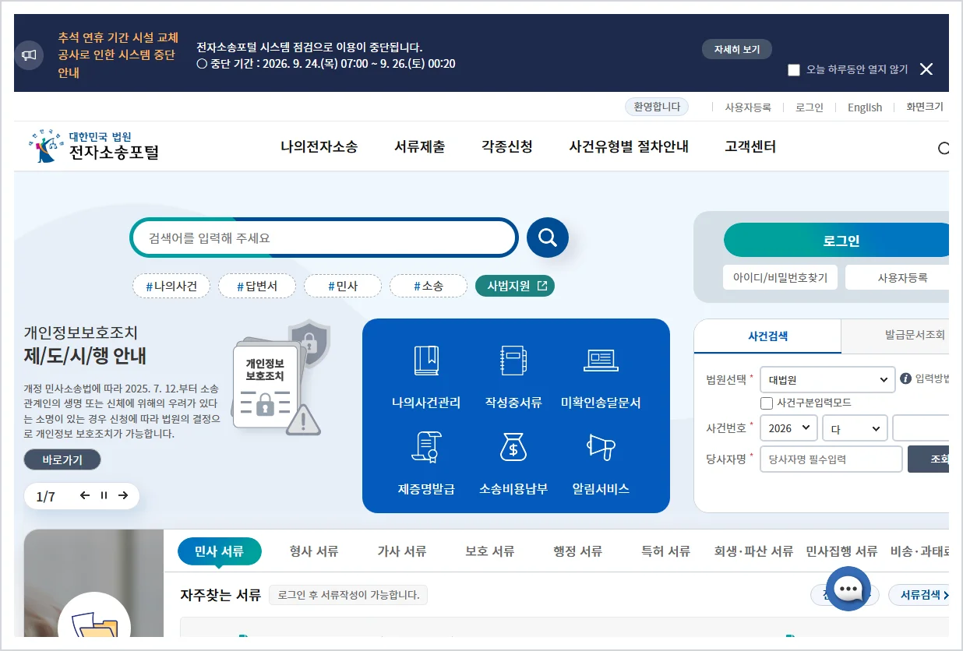Viewport: 963px width, 651px height.
Task: Enable 사건구분입력모드 checkbox
Action: (x=767, y=403)
